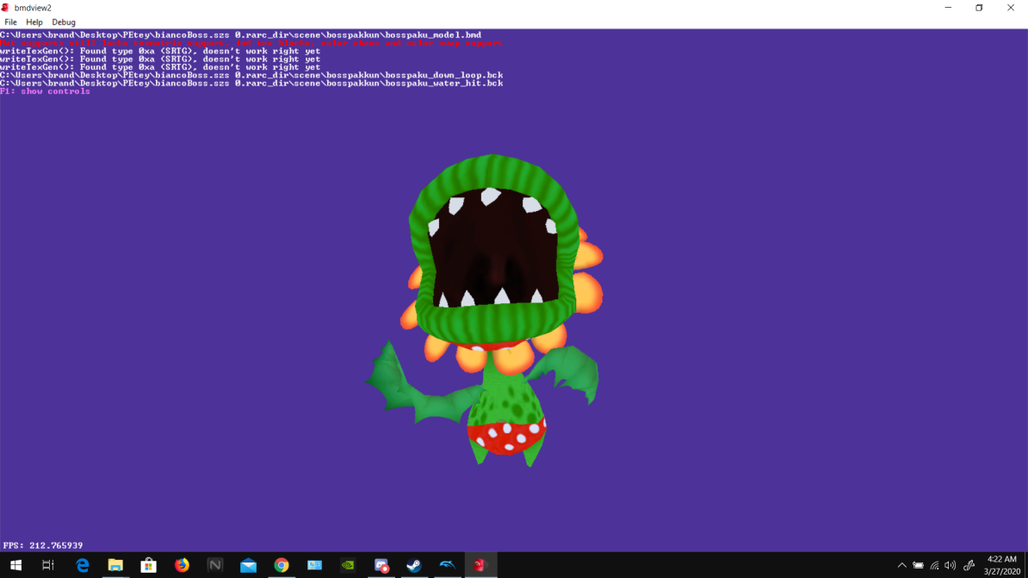This screenshot has width=1028, height=578.
Task: Launch Microsoft Edge from the taskbar
Action: (82, 565)
